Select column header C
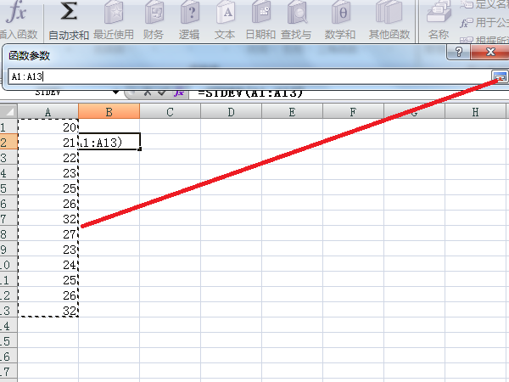Image resolution: width=509 pixels, height=382 pixels. [x=170, y=112]
